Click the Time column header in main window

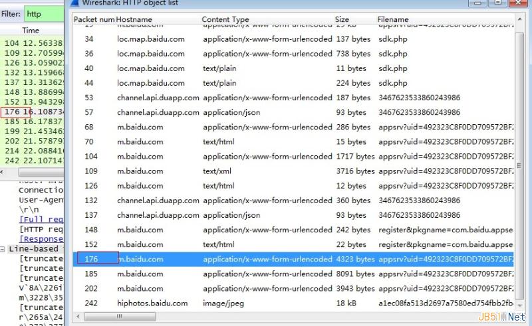tap(32, 30)
